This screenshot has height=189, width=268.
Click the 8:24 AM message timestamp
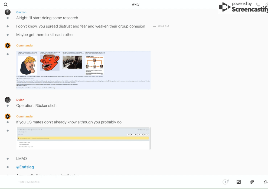(164, 26)
